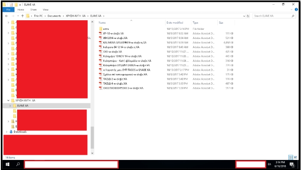Click the taskbar search magnifier icon

18,164
